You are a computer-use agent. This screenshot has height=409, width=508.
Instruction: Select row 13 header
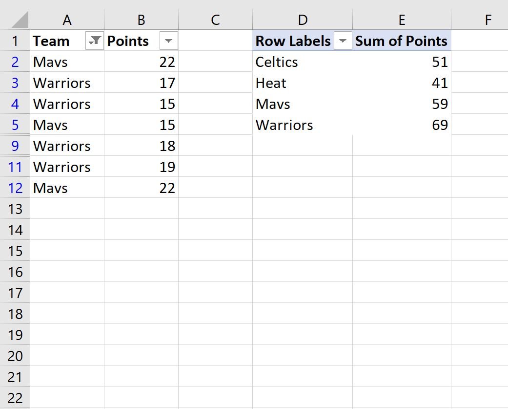click(x=15, y=209)
